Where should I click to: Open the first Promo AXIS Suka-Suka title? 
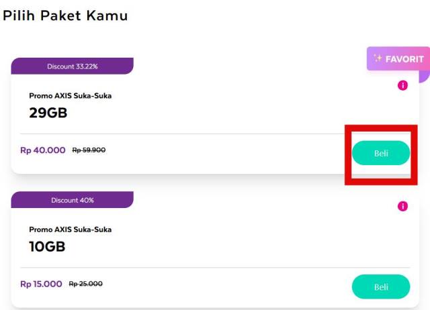70,96
